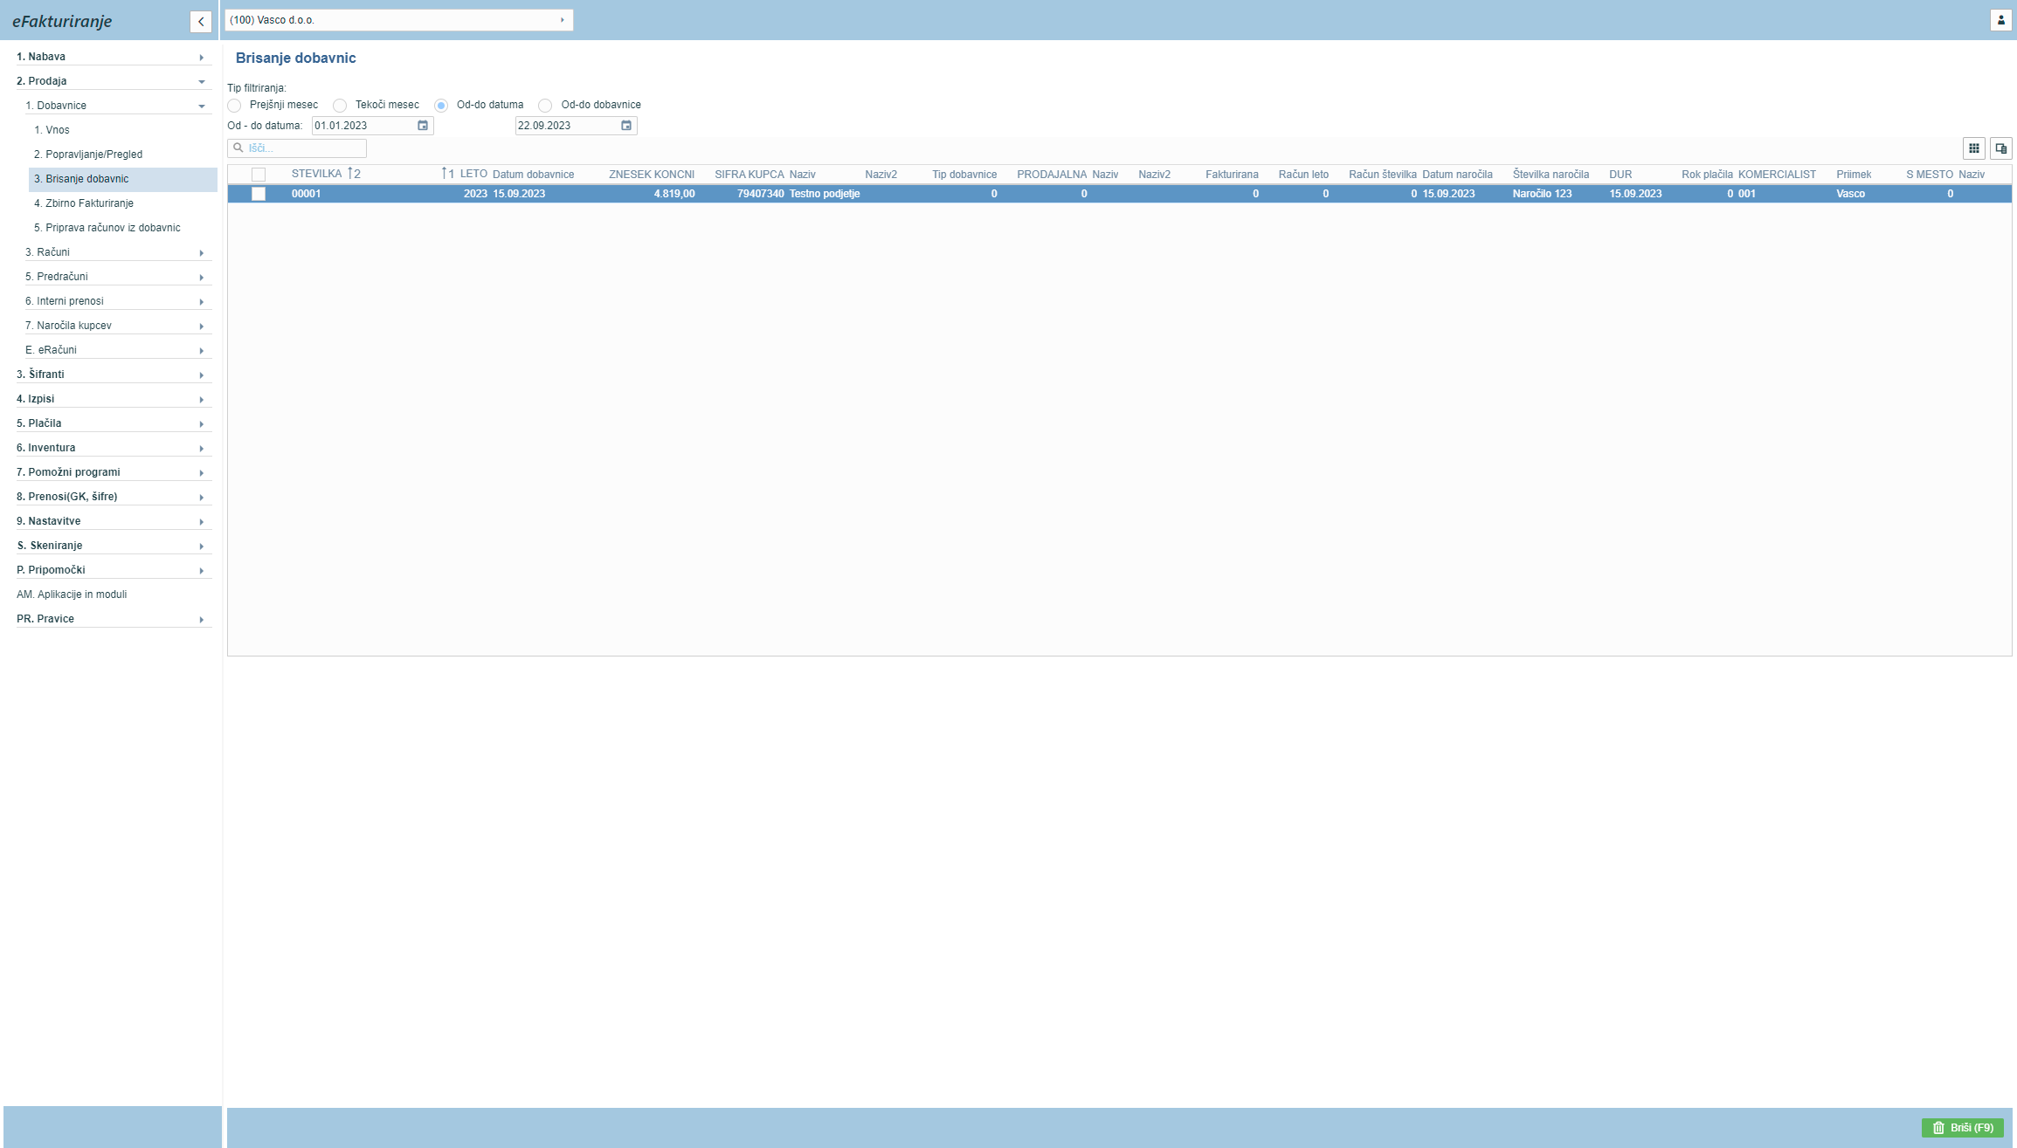Viewport: 2017px width, 1148px height.
Task: Click the customer code 79407340
Action: (x=760, y=194)
